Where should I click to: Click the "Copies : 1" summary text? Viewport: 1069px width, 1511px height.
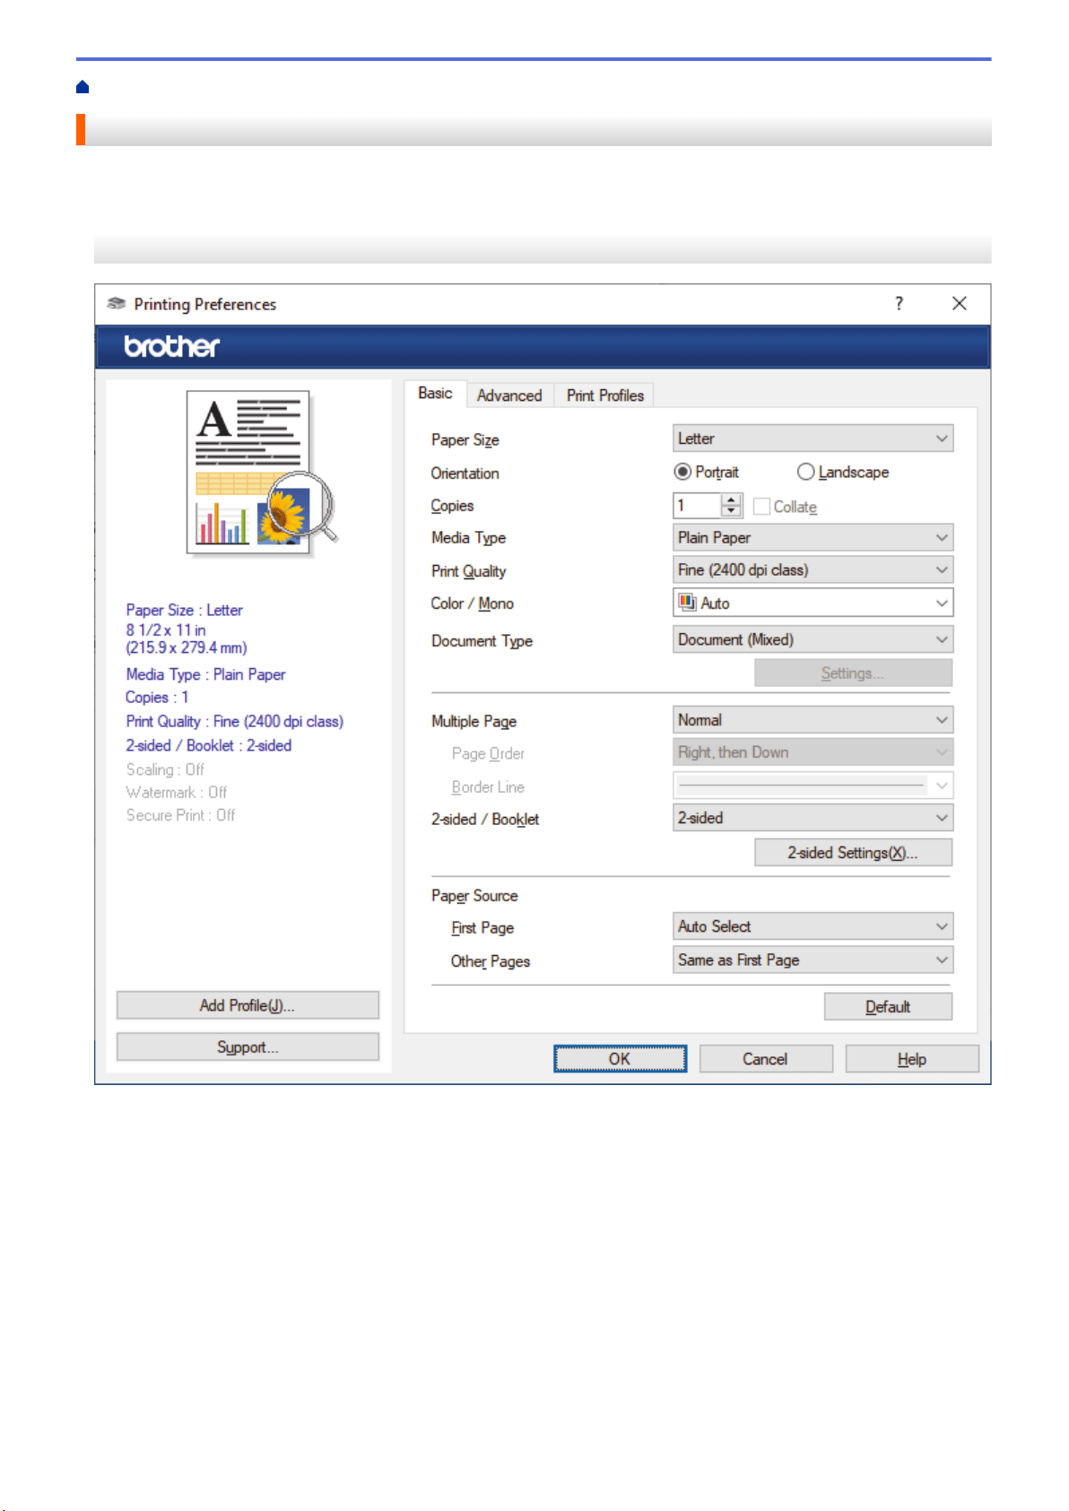(x=157, y=697)
